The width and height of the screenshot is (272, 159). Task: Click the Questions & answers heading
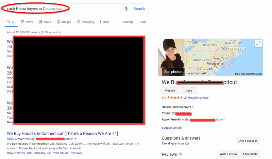pos(181,138)
